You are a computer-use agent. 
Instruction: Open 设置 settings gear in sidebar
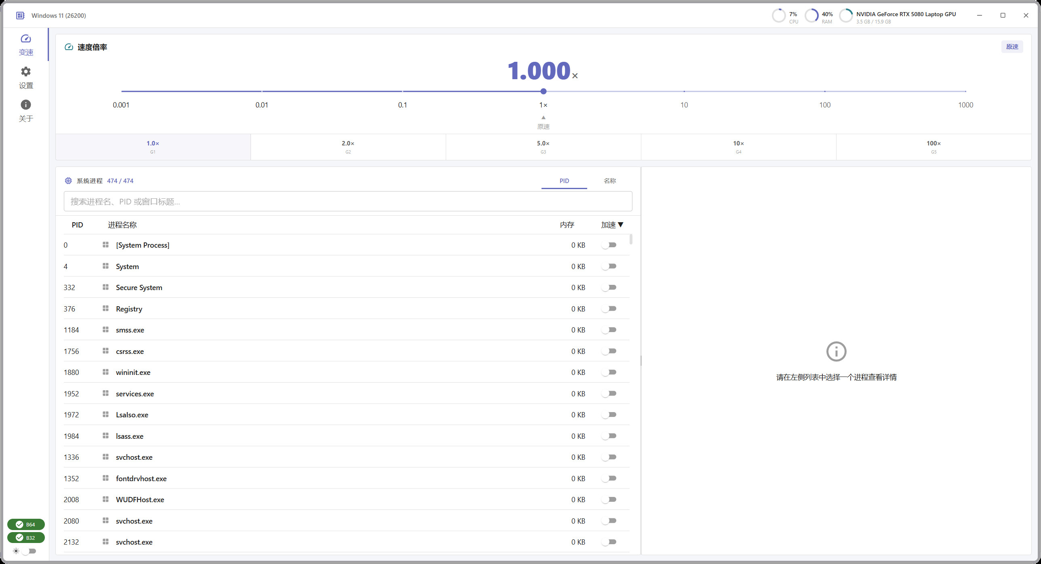click(x=26, y=78)
